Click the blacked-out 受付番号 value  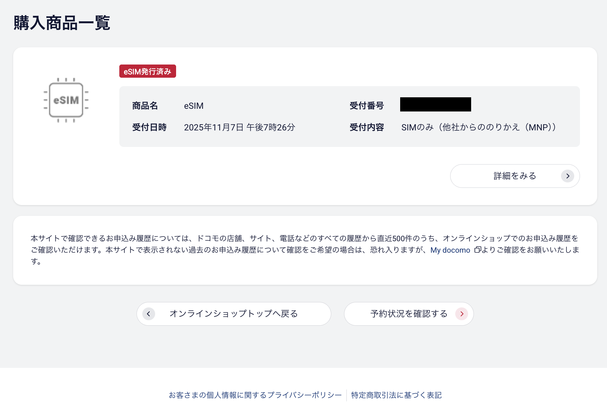435,104
